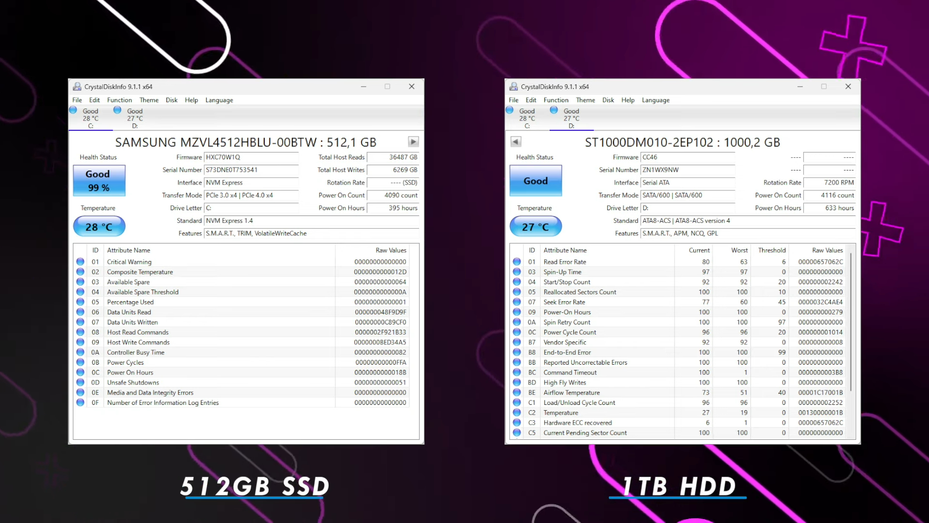Open the Theme menu in the HDD window
The image size is (929, 523).
point(585,100)
